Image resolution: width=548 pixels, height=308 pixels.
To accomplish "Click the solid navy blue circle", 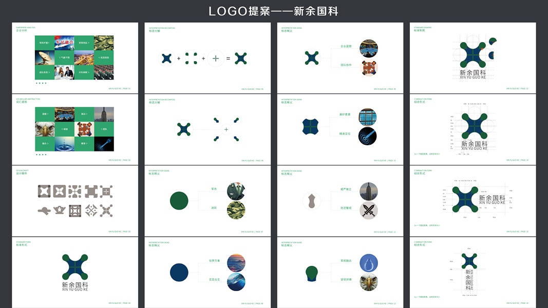I will pos(179,273).
